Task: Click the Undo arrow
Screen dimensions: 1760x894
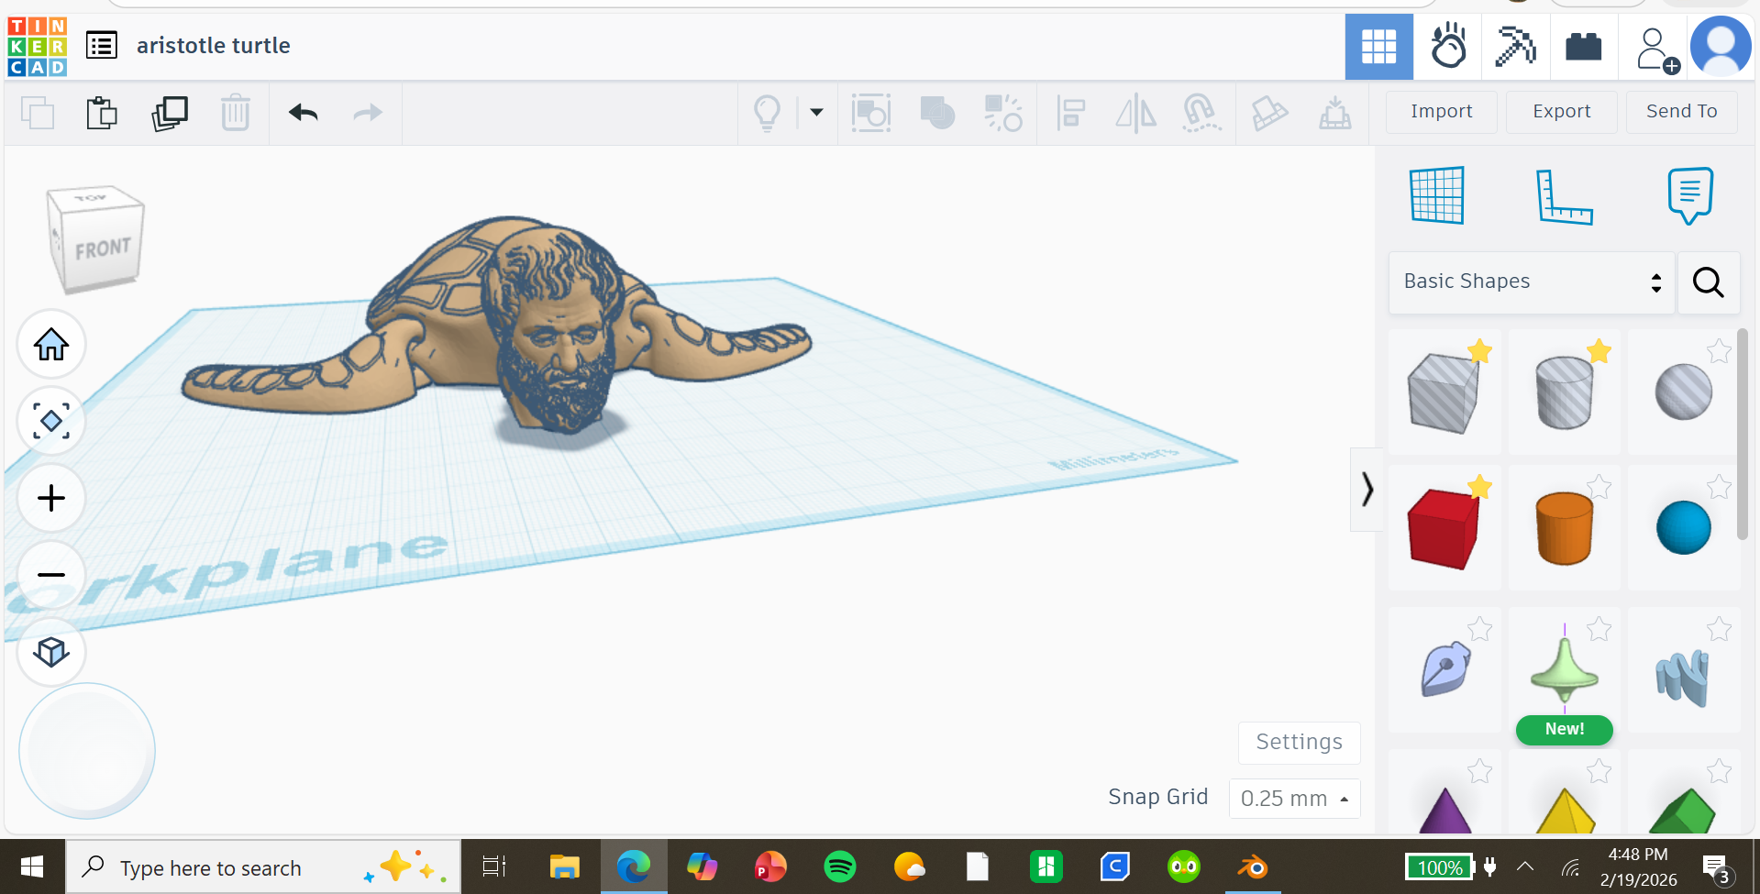Action: [x=303, y=113]
